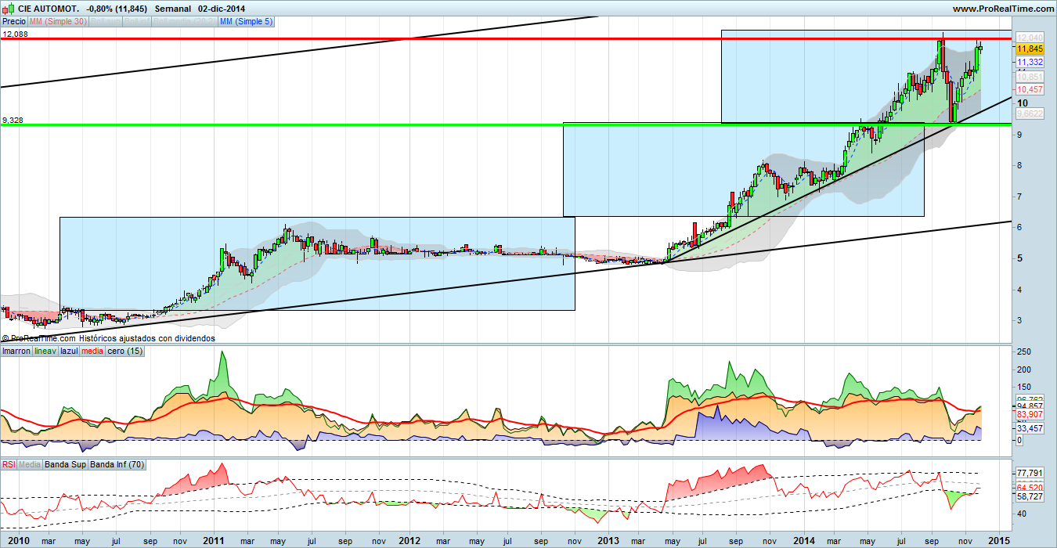Screen dimensions: 1057x548
Task: Select the Banda Inf (70) indicator label
Action: pos(119,464)
